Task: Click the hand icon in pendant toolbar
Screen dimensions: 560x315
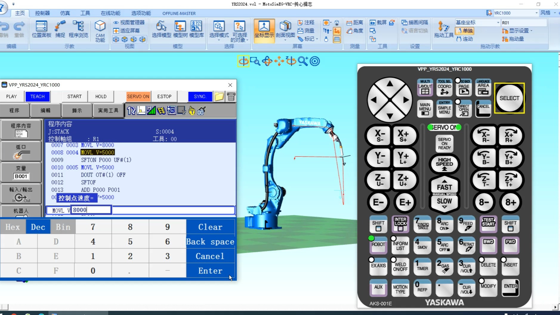Action: pos(192,111)
